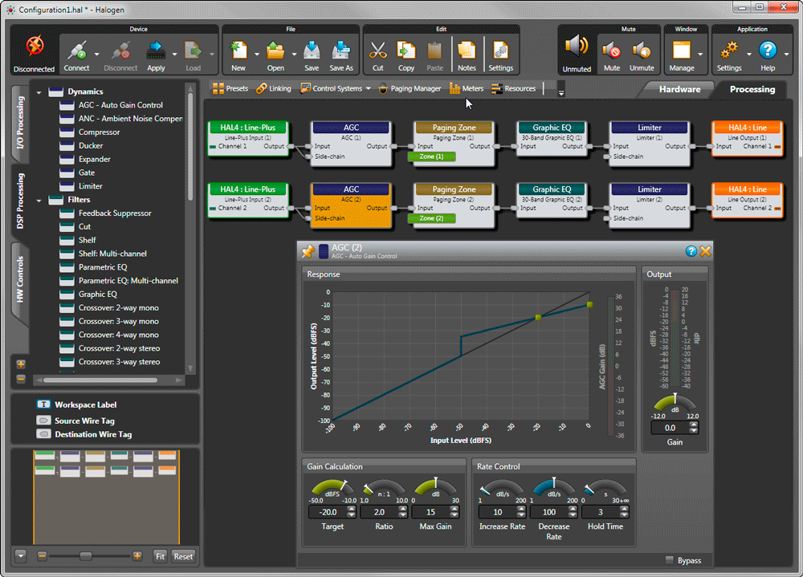This screenshot has height=577, width=803.
Task: Click the workspace zoom slider handle
Action: (86, 556)
